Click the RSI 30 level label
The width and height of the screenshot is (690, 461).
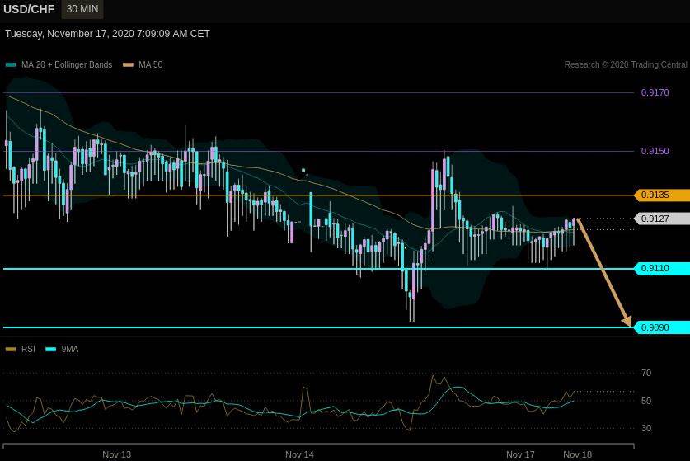[646, 428]
